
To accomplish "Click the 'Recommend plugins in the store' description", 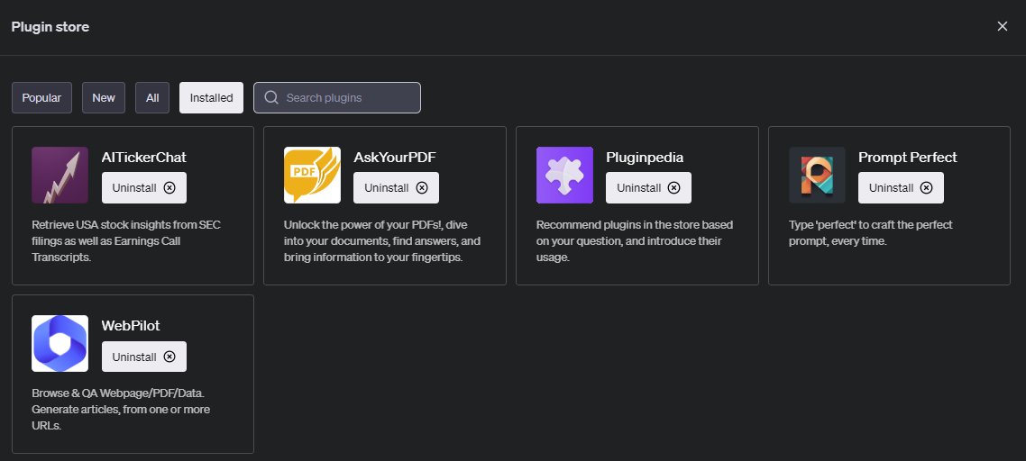I will click(635, 240).
